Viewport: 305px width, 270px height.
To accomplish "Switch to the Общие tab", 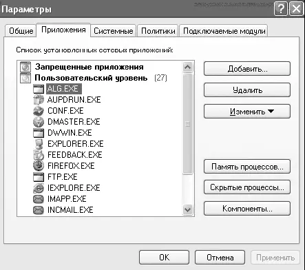I will click(x=21, y=31).
